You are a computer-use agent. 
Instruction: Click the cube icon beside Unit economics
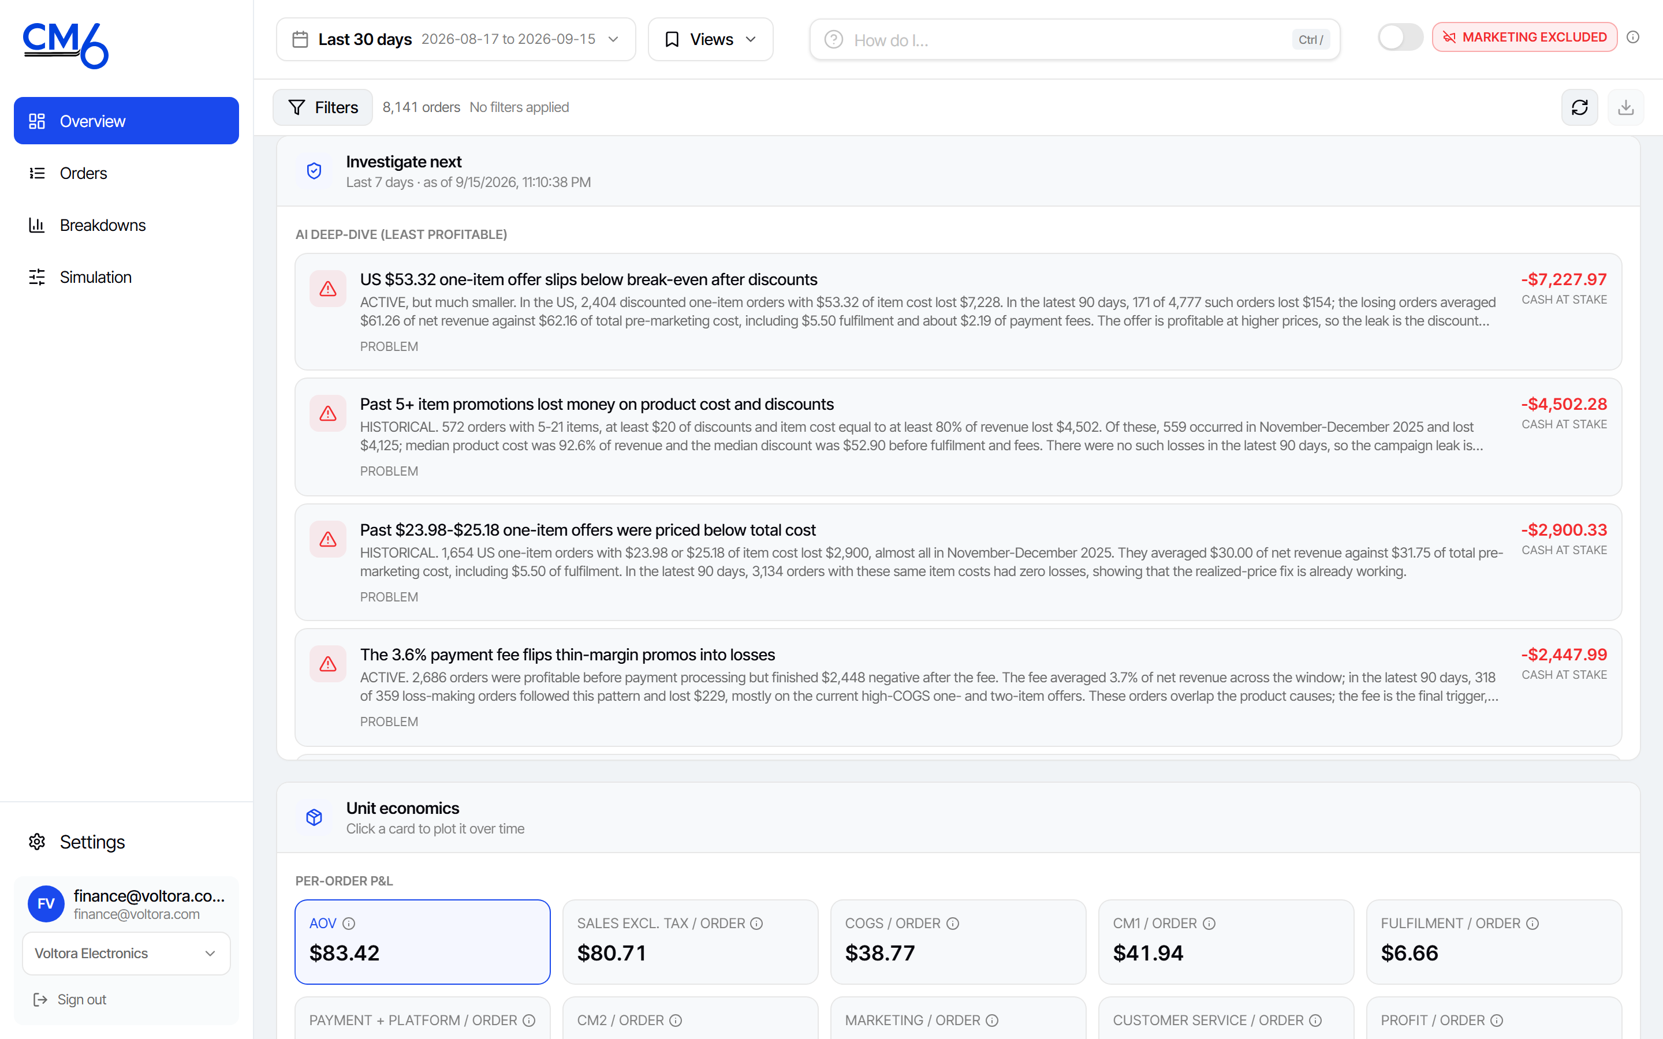(314, 817)
